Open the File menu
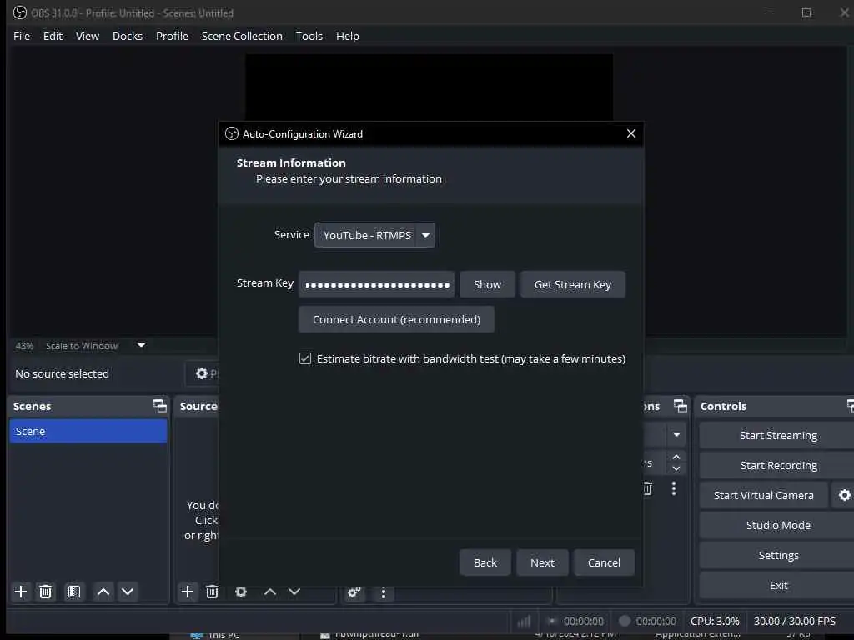Image resolution: width=854 pixels, height=640 pixels. point(22,36)
